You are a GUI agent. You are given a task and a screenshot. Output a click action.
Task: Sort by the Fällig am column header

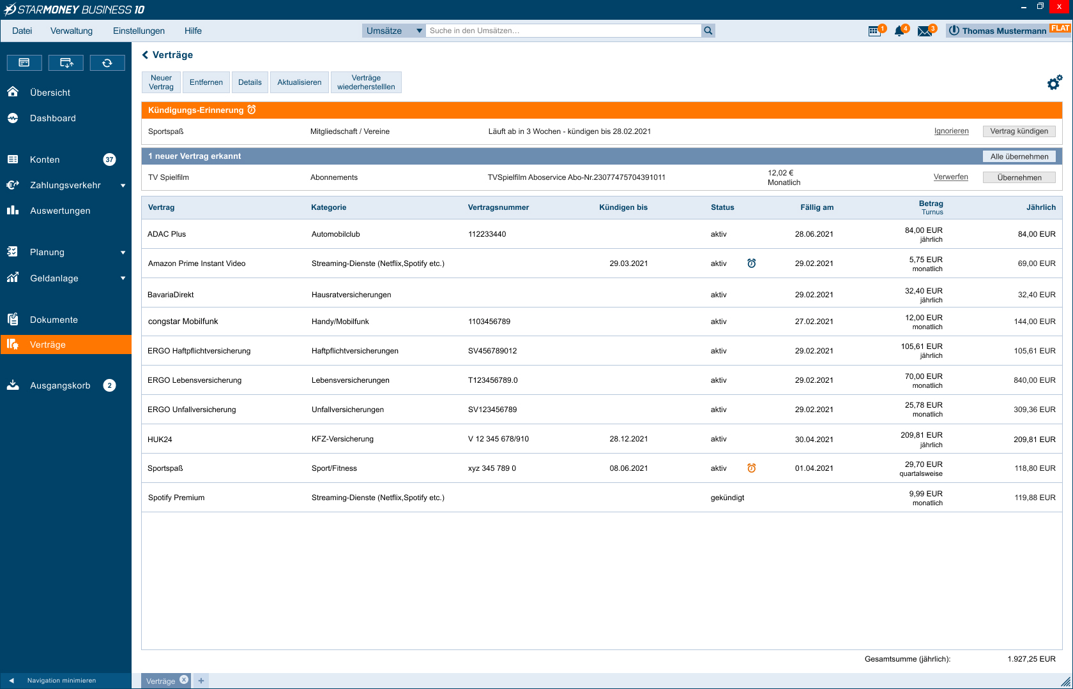[817, 207]
